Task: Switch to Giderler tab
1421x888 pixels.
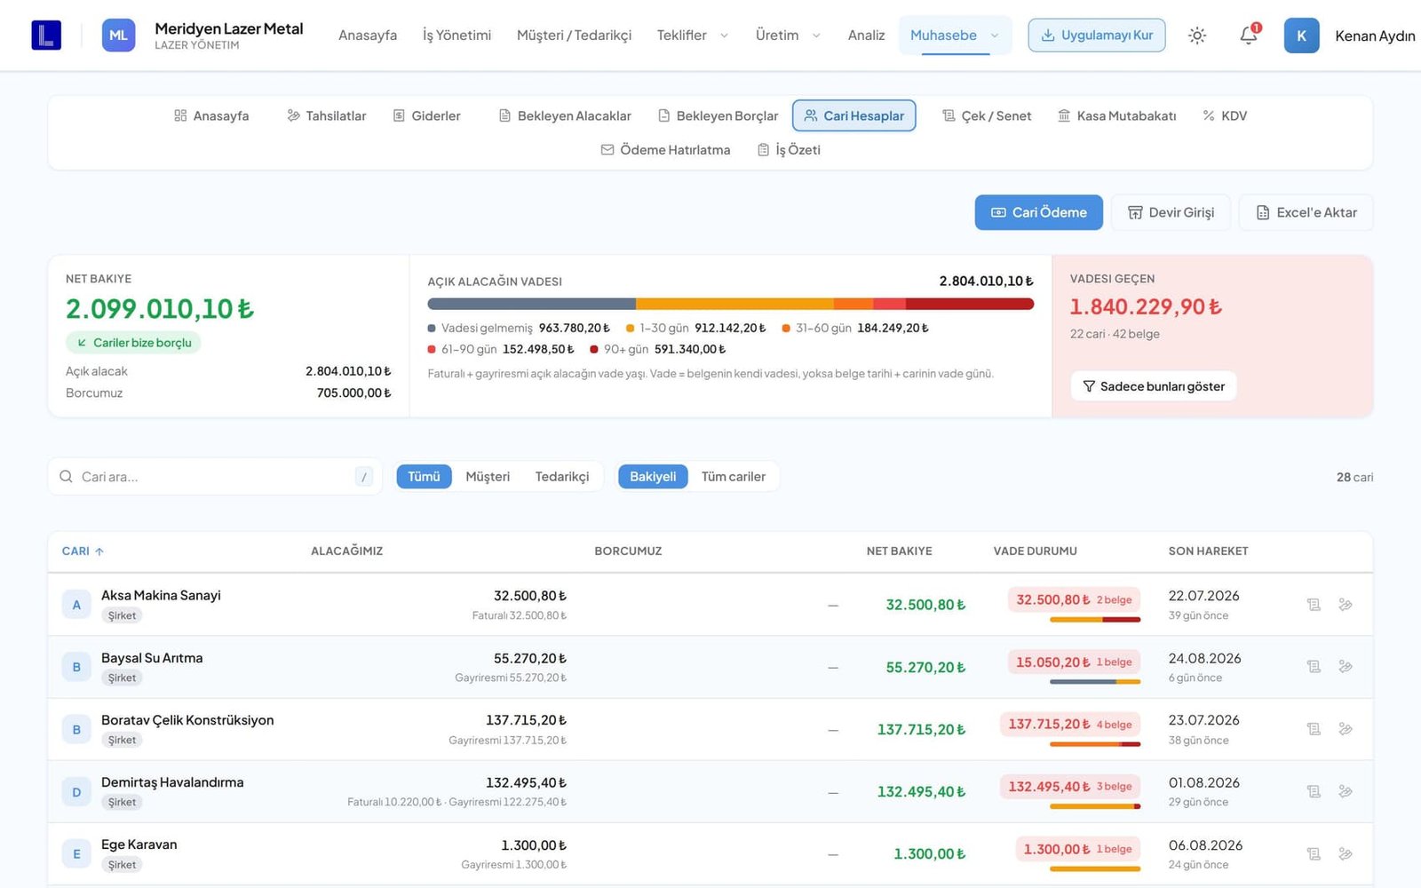Action: pos(426,116)
